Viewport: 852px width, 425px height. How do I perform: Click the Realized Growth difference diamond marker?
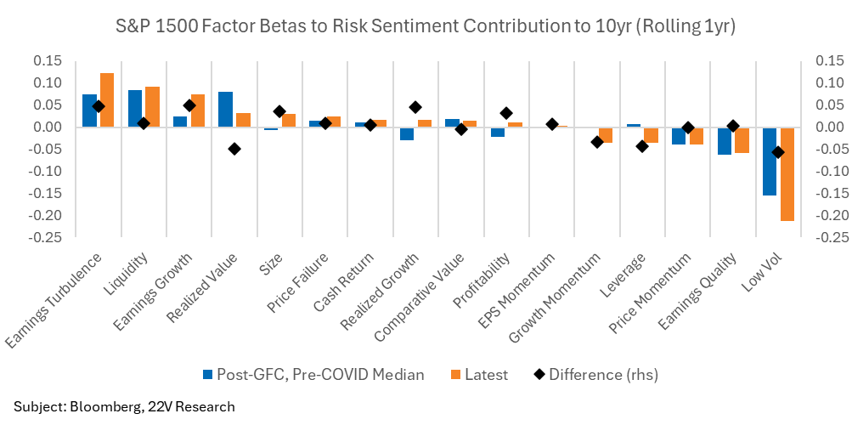point(415,107)
